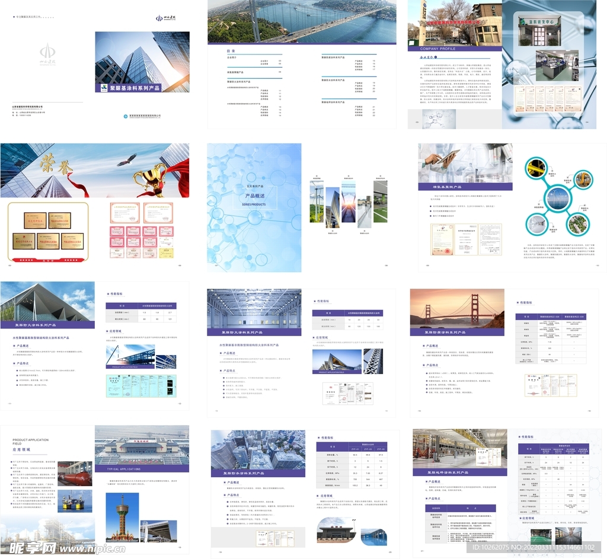607x559 pixels.
Task: Click the PRODUCT APPLICATION FIELD heading
Action: (31, 442)
